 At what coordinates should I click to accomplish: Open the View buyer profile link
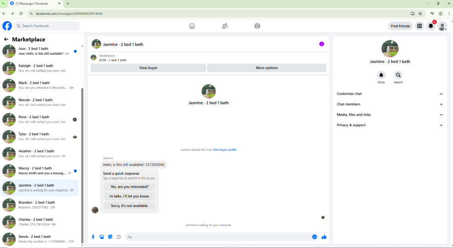[224, 150]
